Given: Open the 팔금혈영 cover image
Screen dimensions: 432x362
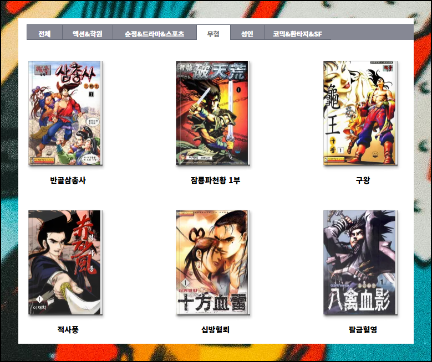Looking at the screenshot, I should pos(360,262).
